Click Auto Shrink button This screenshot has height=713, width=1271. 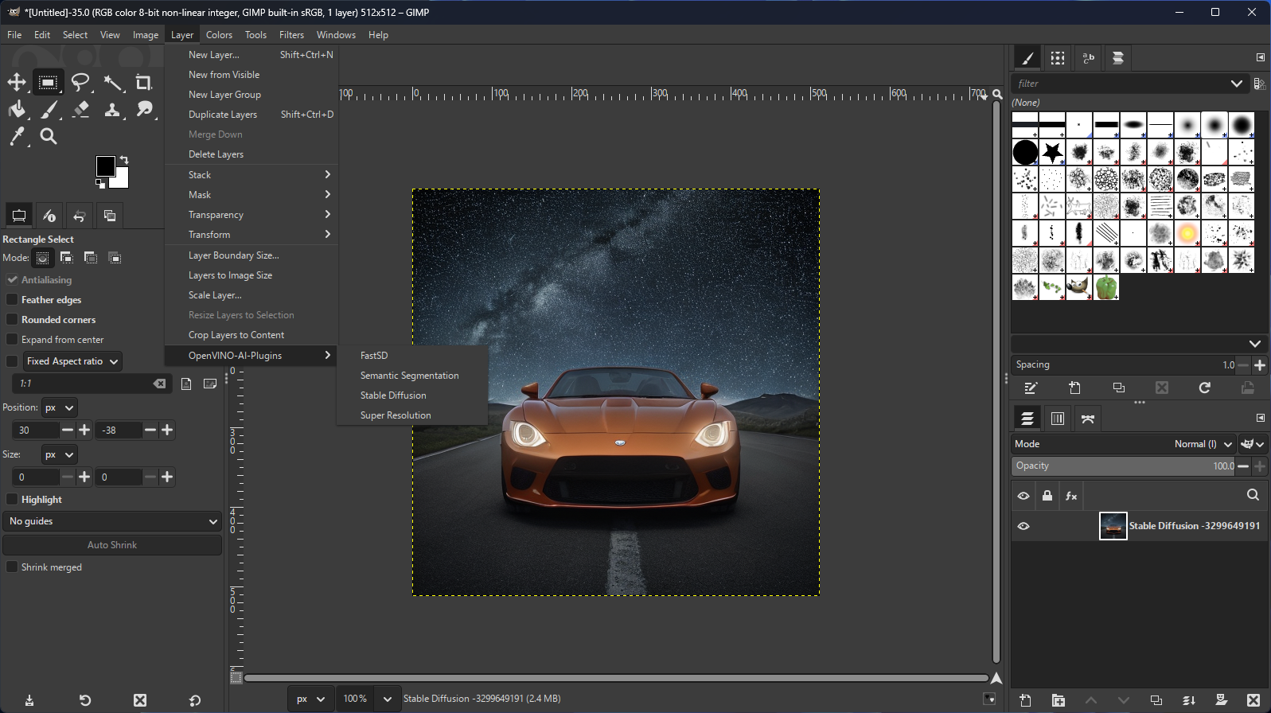coord(112,545)
